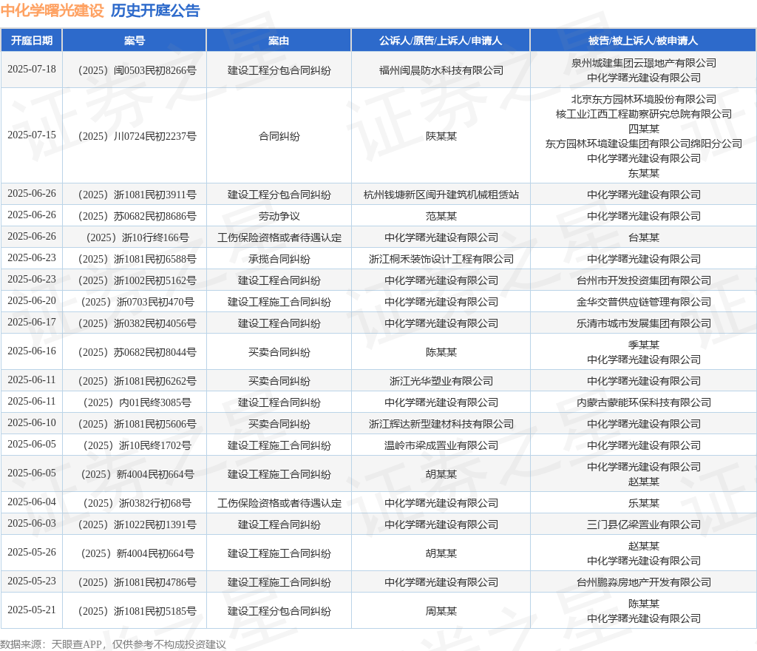The height and width of the screenshot is (651, 757).
Task: Select case number (2025)苏0682民初8686号
Action: (x=137, y=216)
